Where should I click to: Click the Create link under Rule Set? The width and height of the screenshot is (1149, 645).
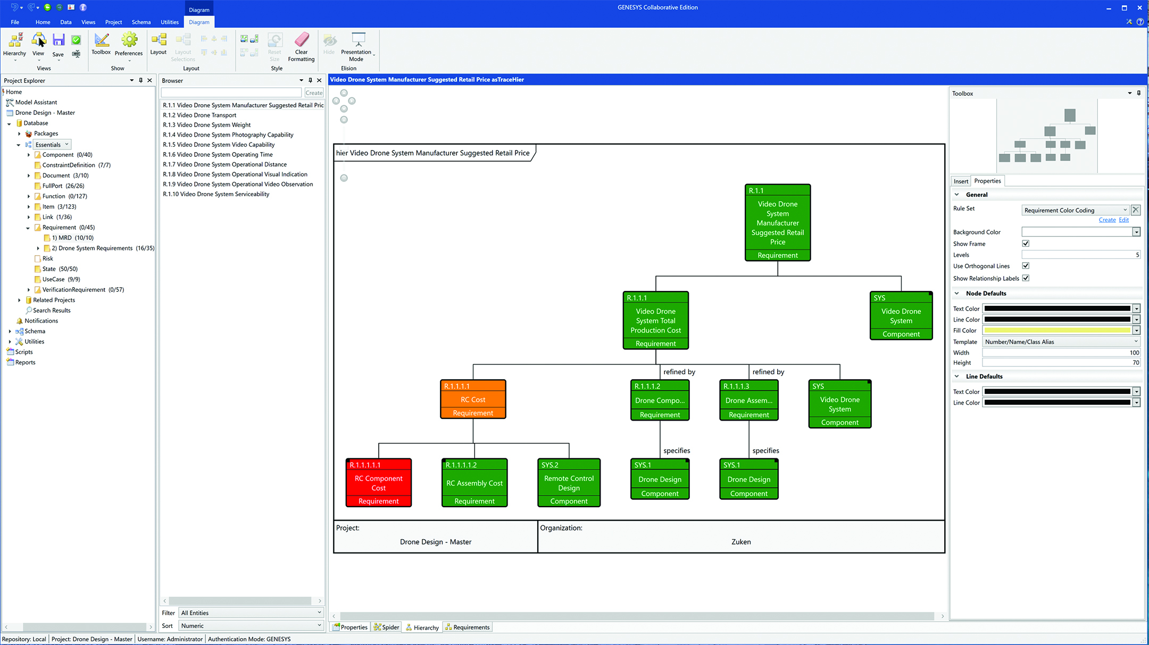tap(1107, 220)
